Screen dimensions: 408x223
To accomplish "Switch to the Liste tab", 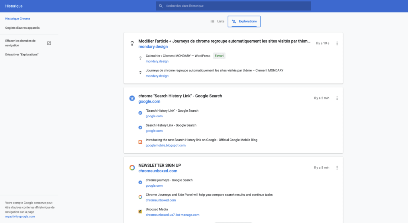I will (x=217, y=22).
